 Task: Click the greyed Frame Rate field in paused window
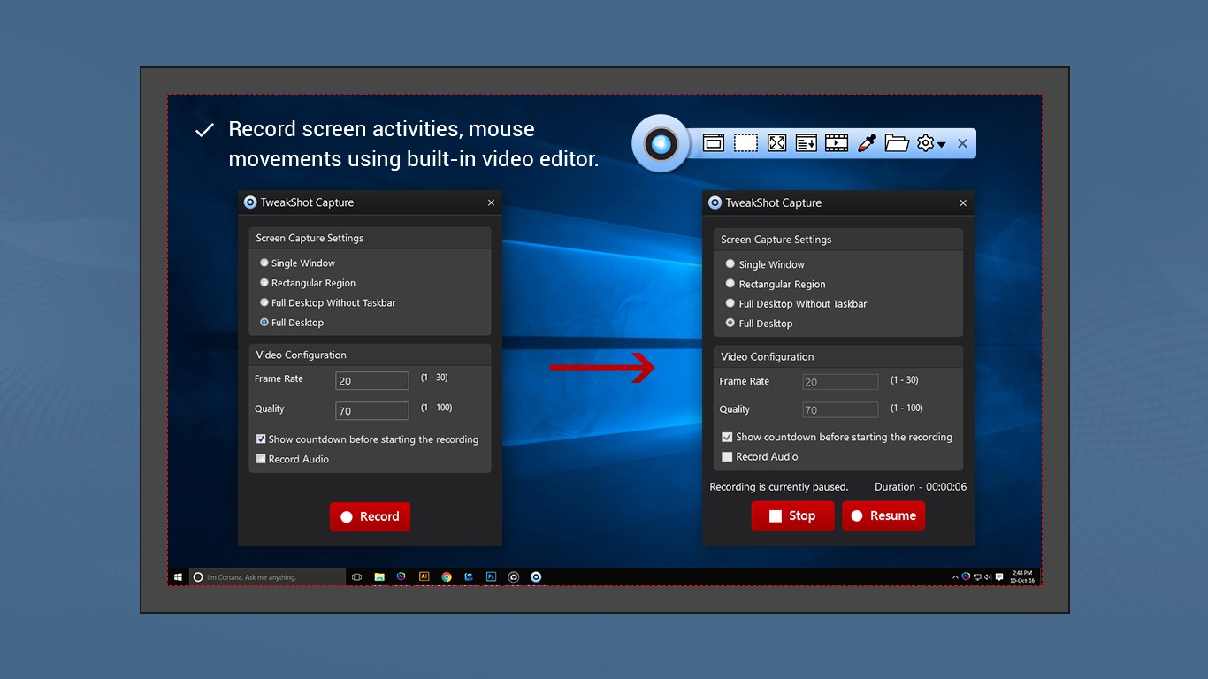click(840, 382)
